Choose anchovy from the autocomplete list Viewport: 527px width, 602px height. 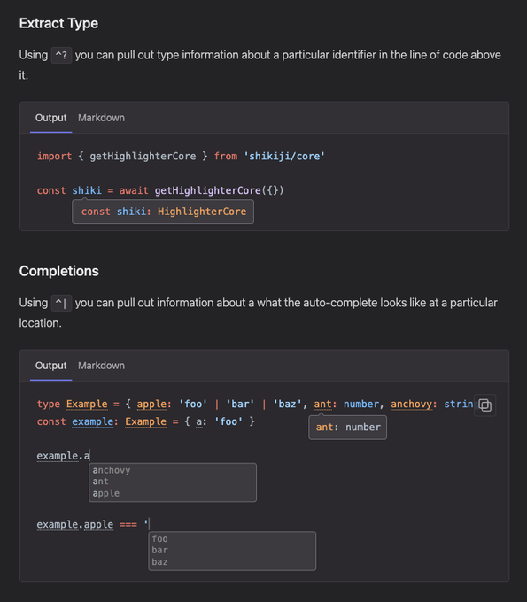(x=112, y=470)
